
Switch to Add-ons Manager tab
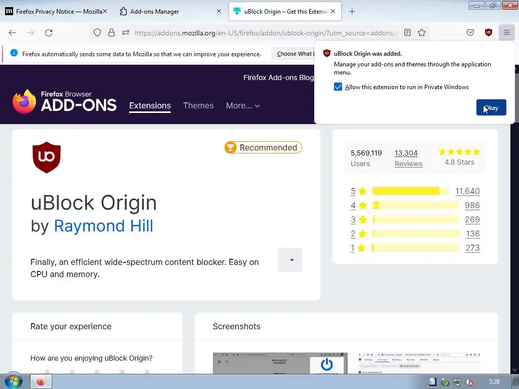point(171,12)
